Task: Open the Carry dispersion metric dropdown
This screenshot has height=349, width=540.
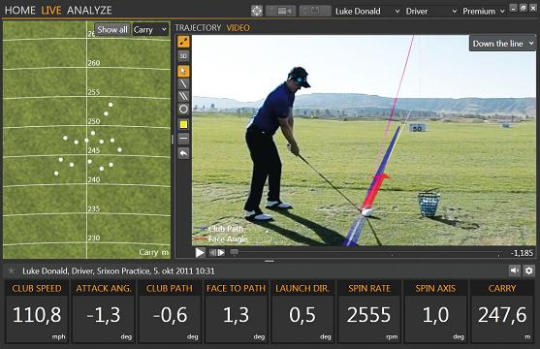Action: coord(150,30)
